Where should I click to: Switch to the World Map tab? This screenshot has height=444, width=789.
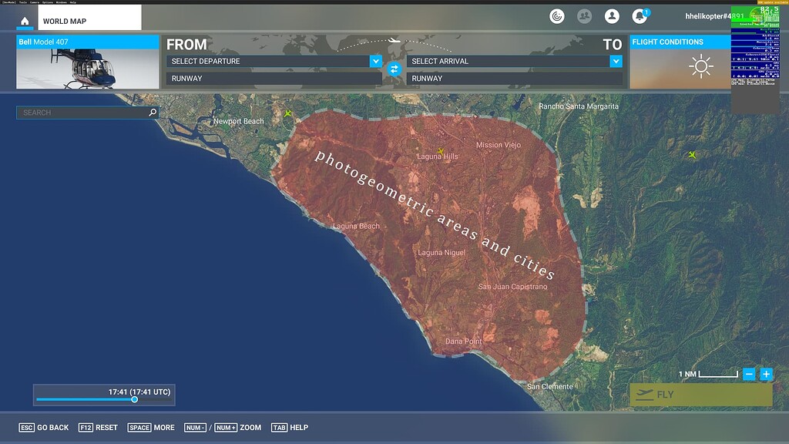[x=65, y=22]
